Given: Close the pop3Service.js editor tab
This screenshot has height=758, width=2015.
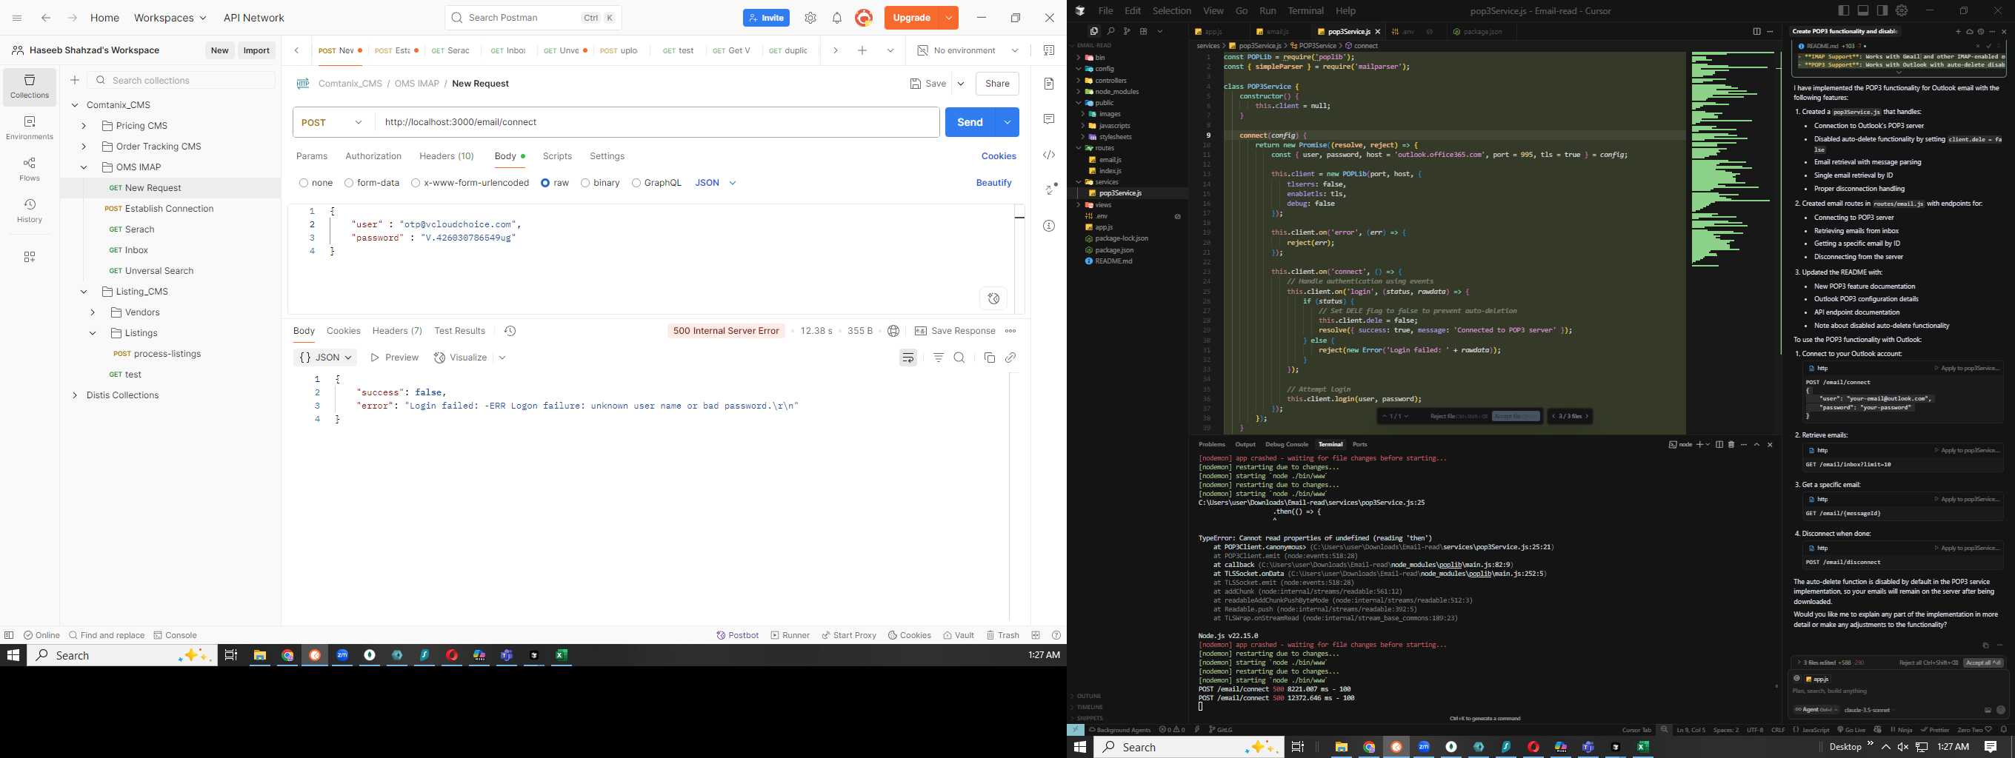Looking at the screenshot, I should coord(1377,32).
